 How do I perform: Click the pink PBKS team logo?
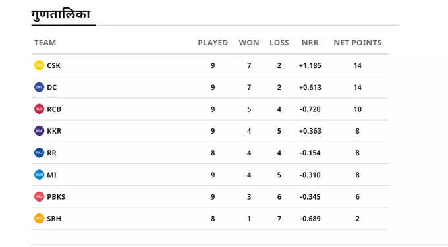pos(39,197)
